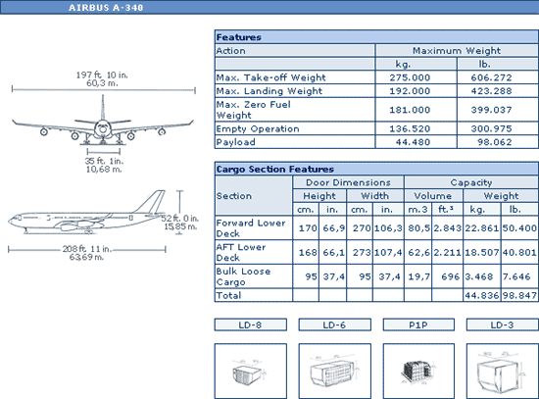Image resolution: width=539 pixels, height=399 pixels.
Task: Click the 606.272 lb take-off value
Action: pos(491,77)
